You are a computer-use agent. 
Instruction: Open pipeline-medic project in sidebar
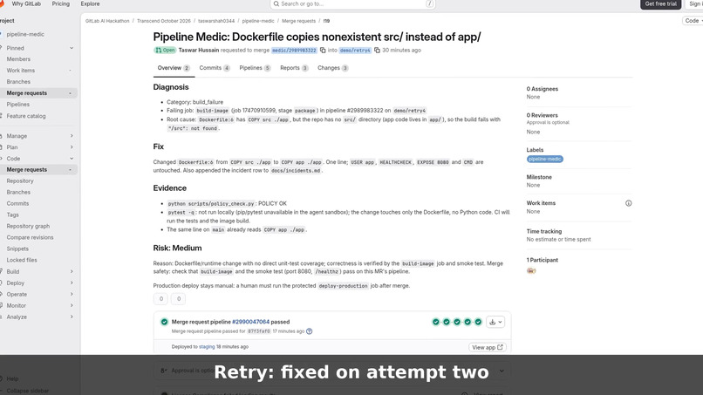(x=25, y=34)
